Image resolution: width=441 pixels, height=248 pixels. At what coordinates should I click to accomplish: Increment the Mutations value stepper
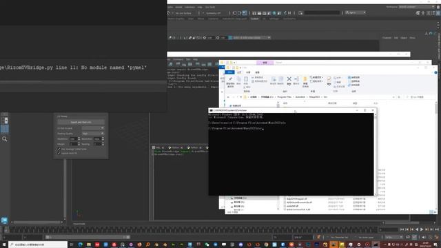click(79, 138)
